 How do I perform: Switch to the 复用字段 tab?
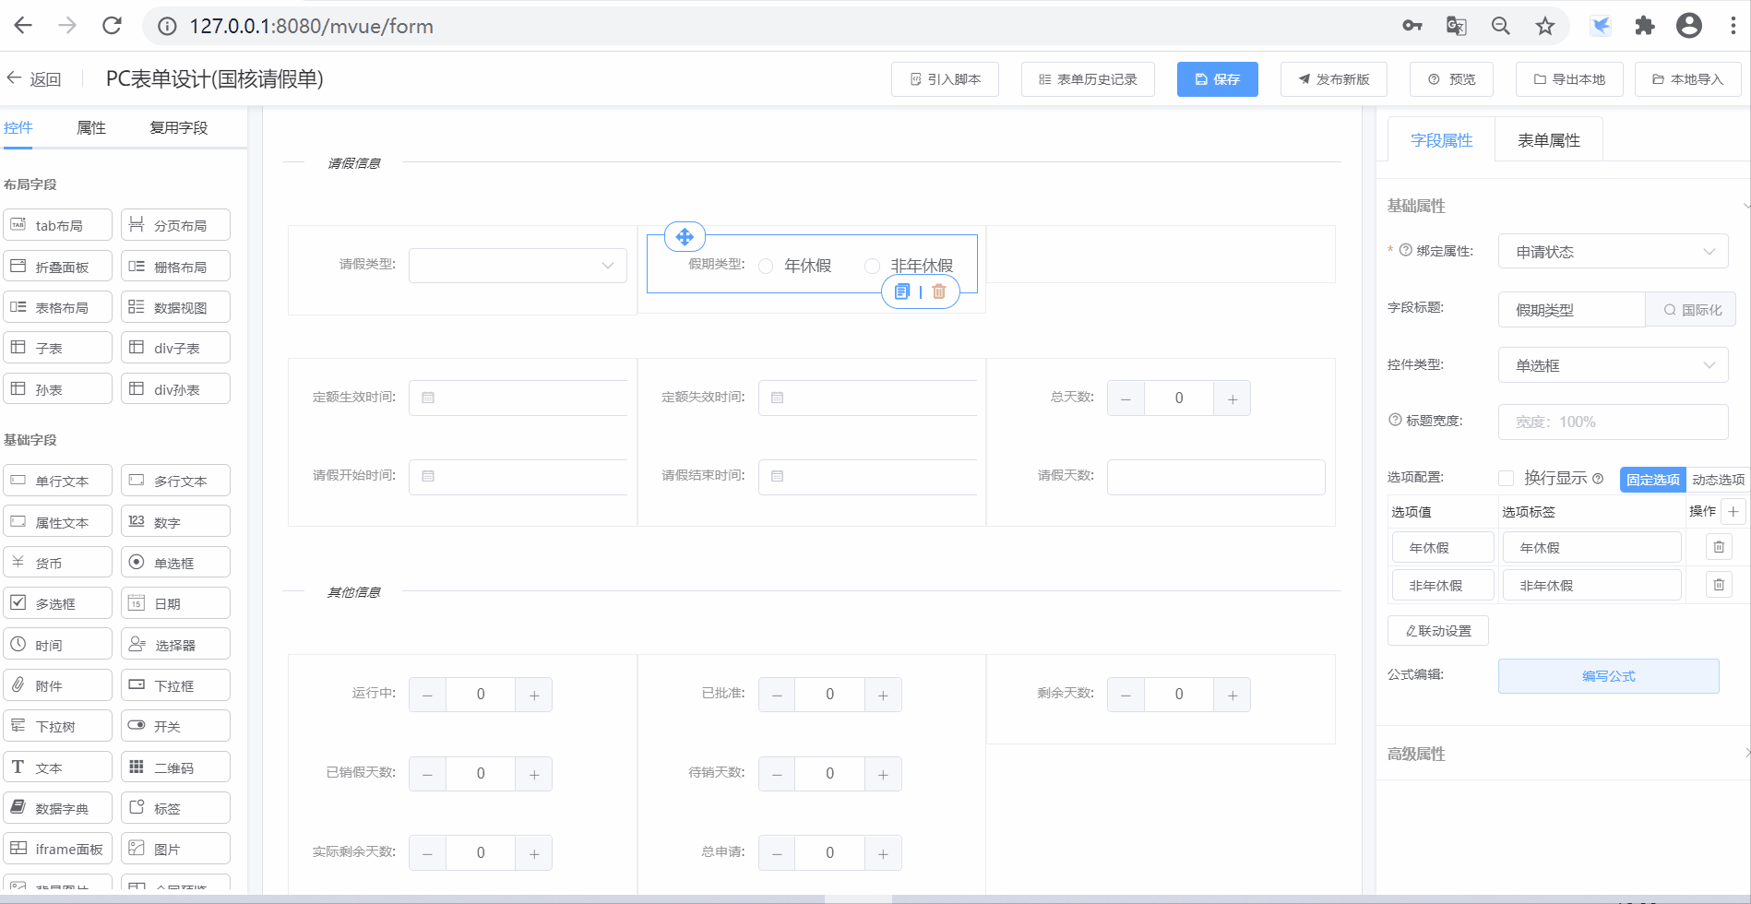point(178,127)
